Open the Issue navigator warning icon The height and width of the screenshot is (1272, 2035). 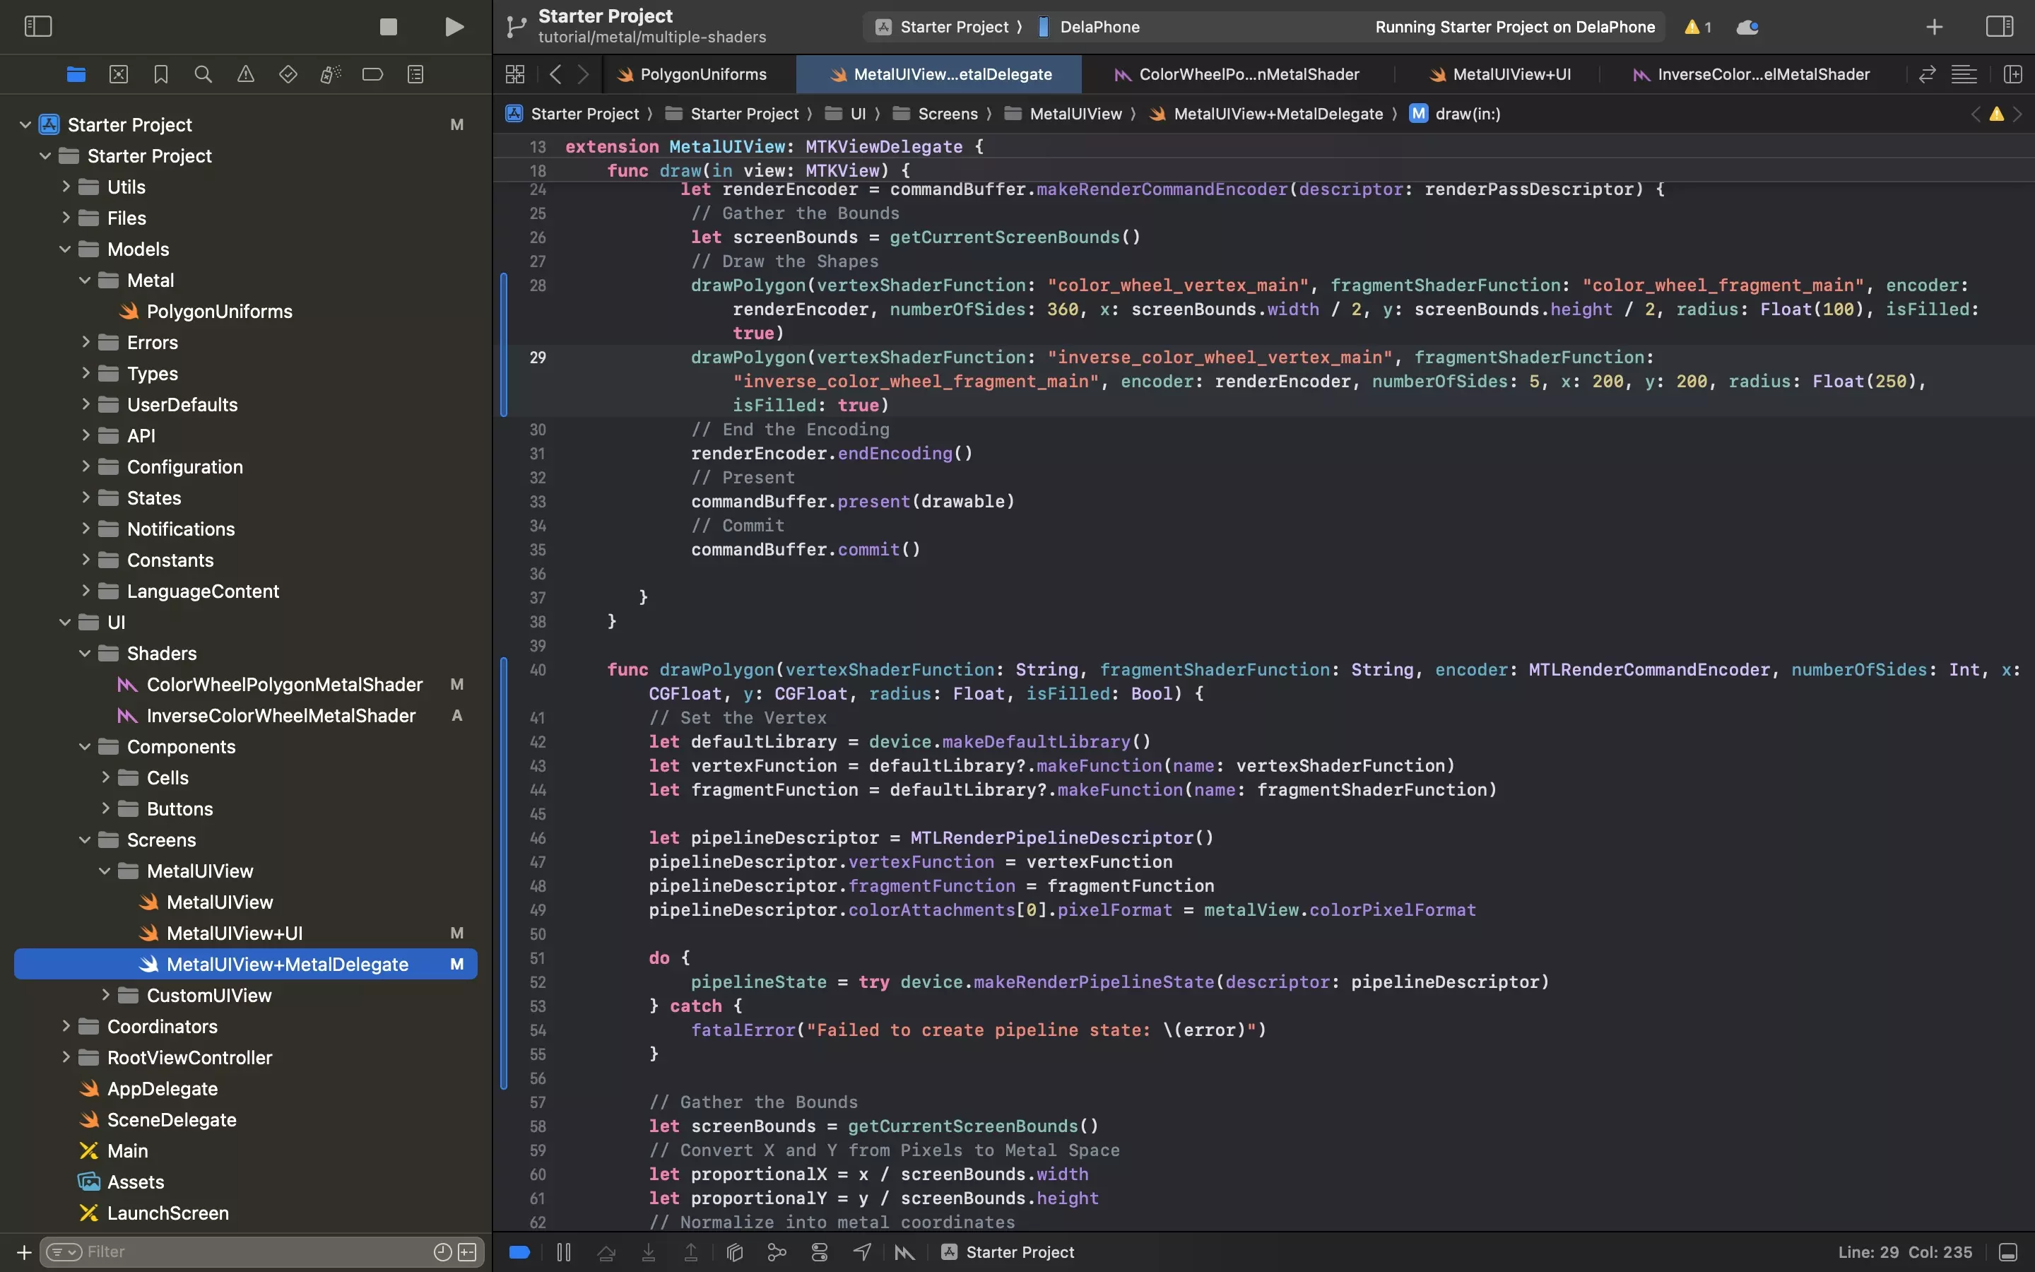246,74
